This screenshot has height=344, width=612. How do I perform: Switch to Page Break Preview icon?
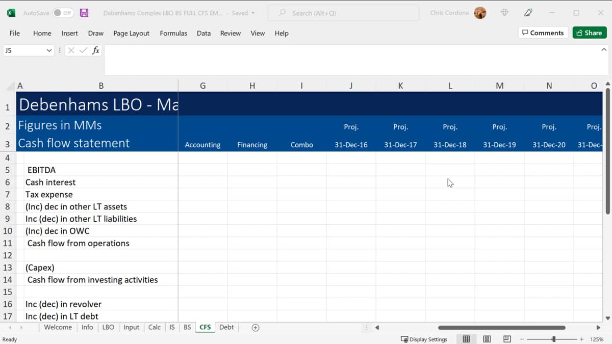tap(507, 339)
